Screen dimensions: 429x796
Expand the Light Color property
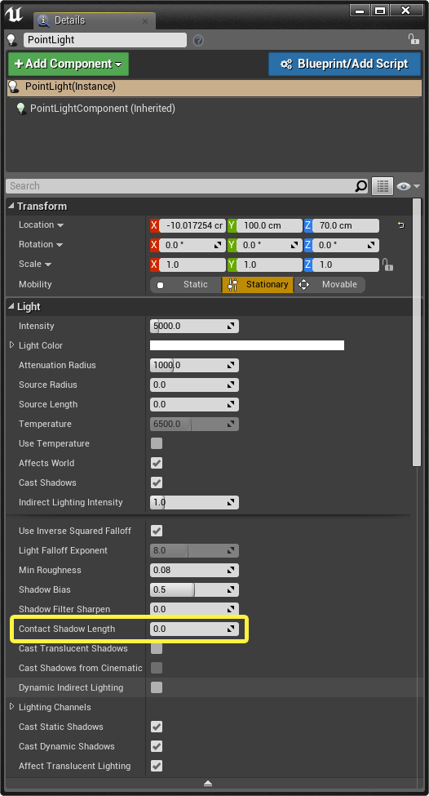tap(11, 345)
